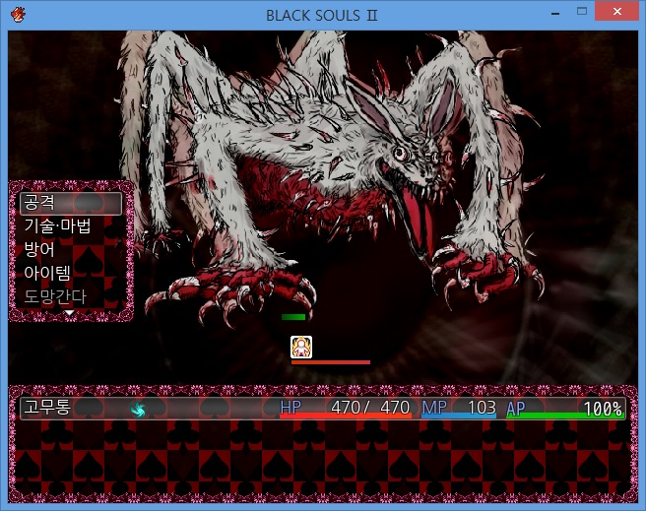Open the 기술·마법 skills and magic menu

tap(58, 226)
